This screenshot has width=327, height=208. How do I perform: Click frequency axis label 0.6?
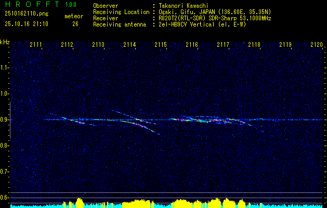(x=4, y=198)
